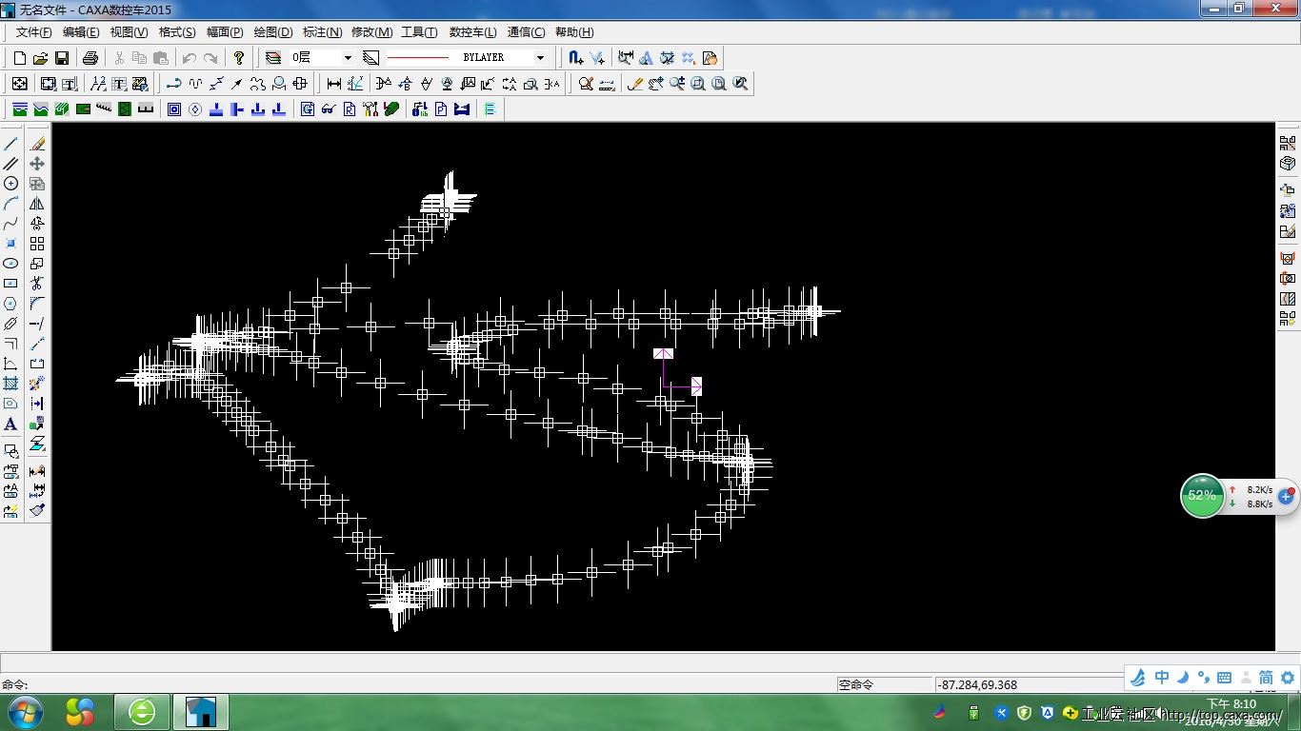Screen dimensions: 1301x731
Task: Click the undo arrow icon
Action: (x=190, y=58)
